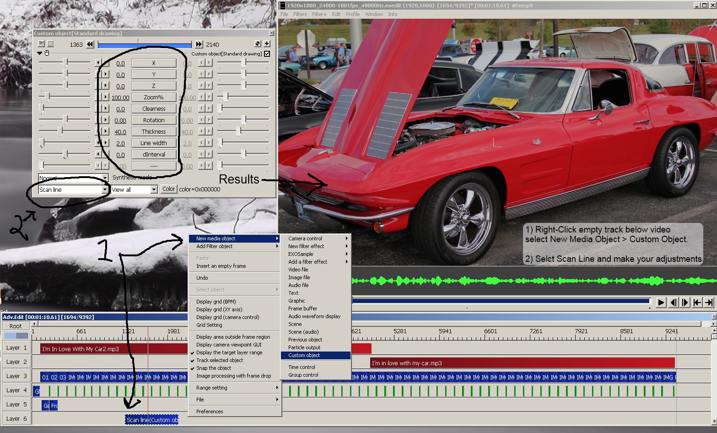Image resolution: width=717 pixels, height=433 pixels.
Task: Toggle visibility of Layer 6
Action: pos(16,419)
